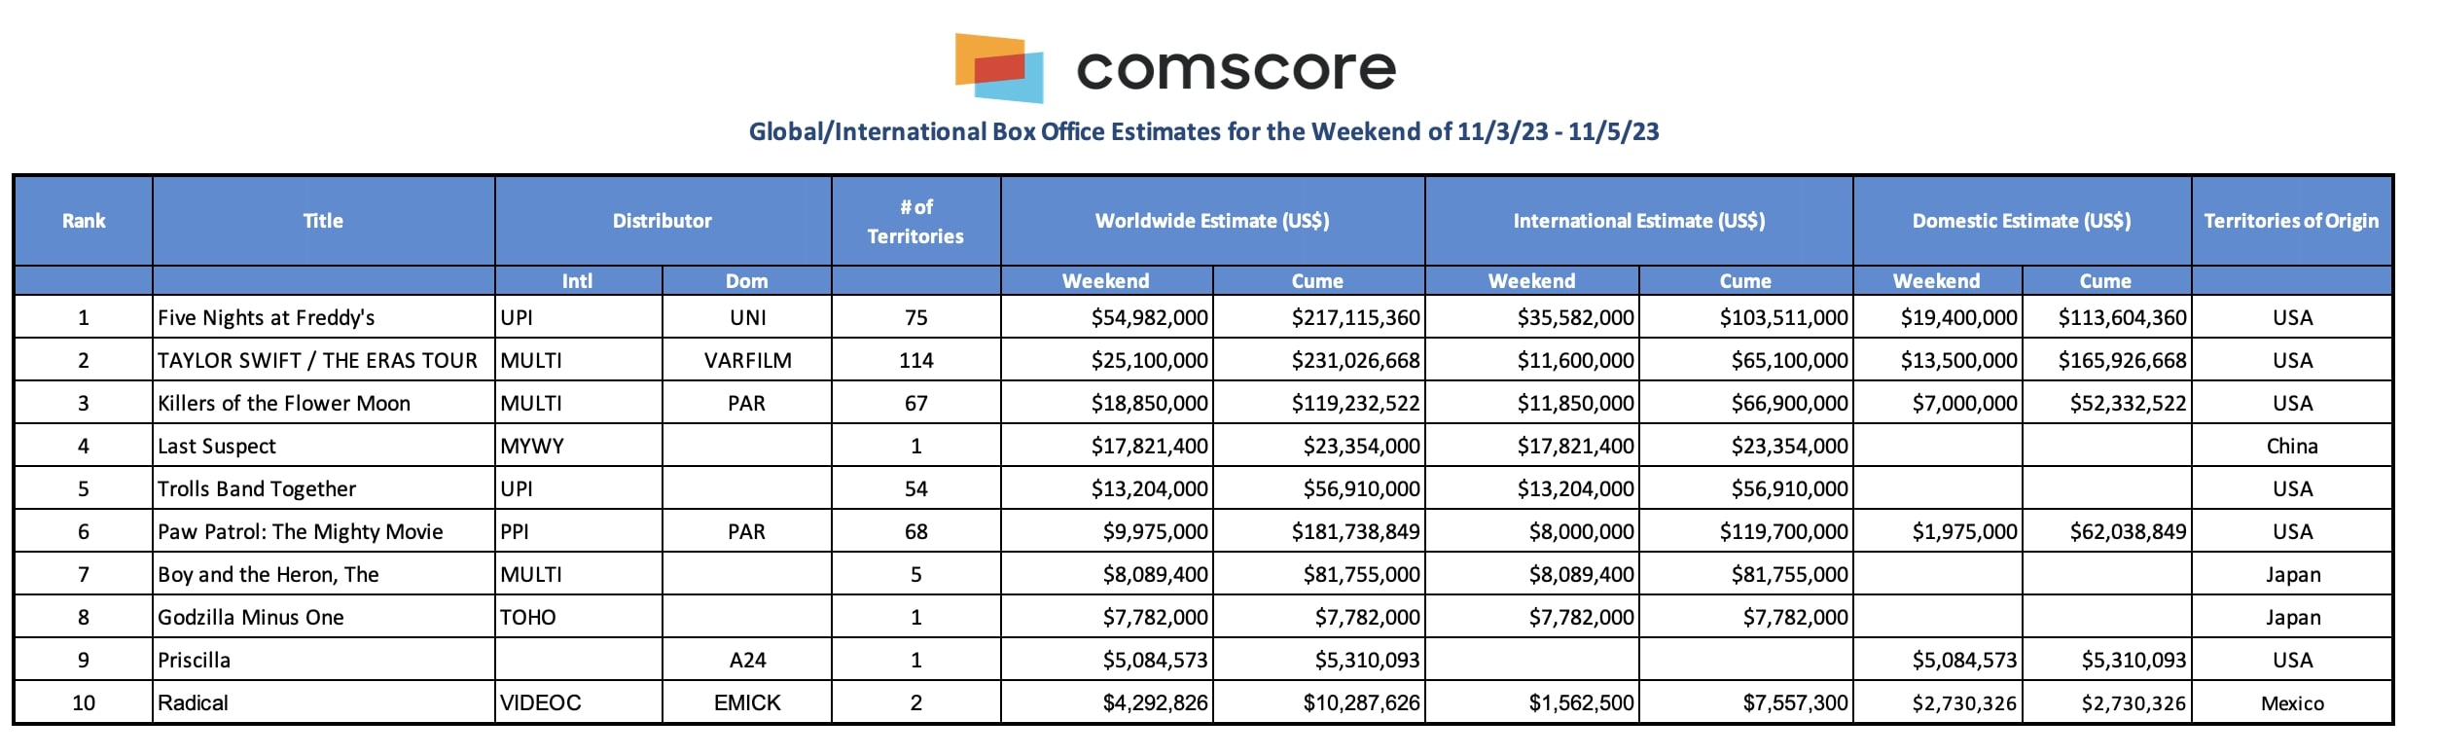Click the comscore wordmark text

click(1236, 69)
